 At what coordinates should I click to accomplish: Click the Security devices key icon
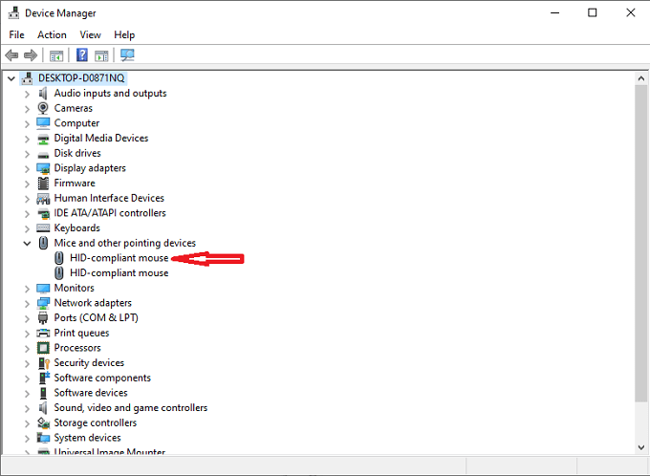[44, 363]
